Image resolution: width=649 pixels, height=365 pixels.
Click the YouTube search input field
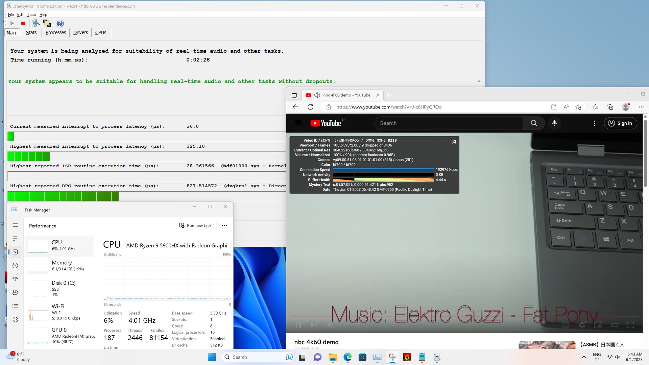click(450, 123)
